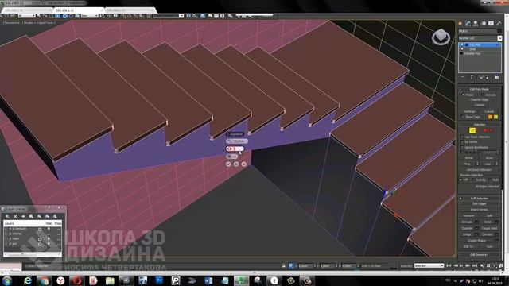Select the Model radio button
Viewport: 509px width, 286px height.
click(x=463, y=95)
